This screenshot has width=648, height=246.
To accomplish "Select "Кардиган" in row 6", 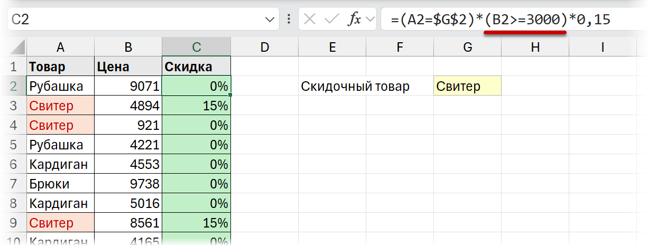I will (60, 164).
